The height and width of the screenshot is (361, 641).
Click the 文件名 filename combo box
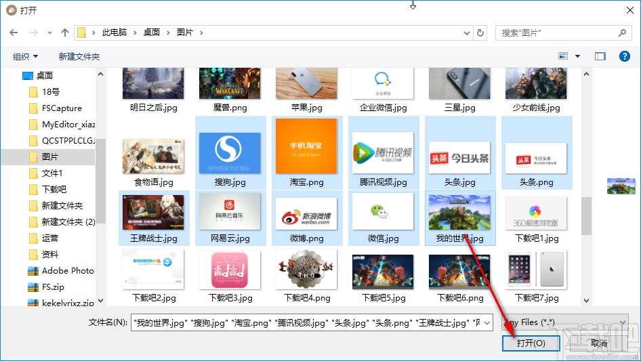[x=312, y=322]
